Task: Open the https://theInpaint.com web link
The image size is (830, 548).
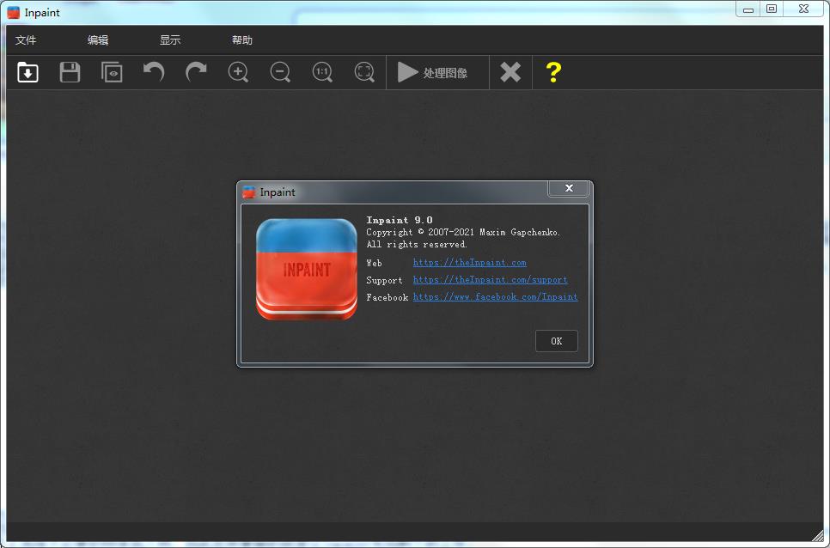Action: coord(469,262)
